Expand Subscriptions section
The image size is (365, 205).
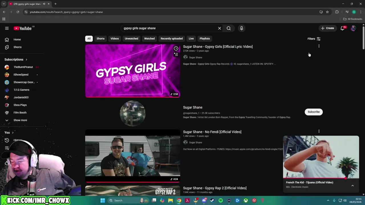16,60
